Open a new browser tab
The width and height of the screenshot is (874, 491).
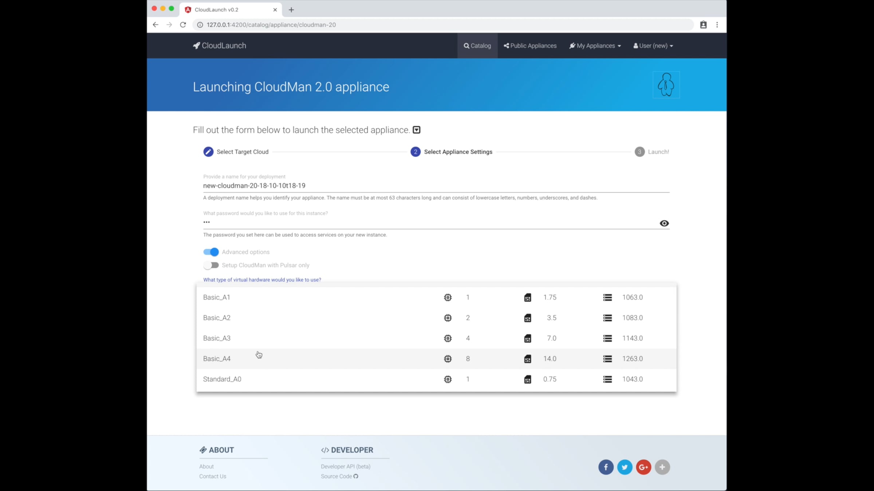click(x=291, y=10)
